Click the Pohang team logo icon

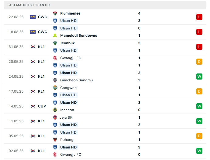pyautogui.click(x=55, y=140)
